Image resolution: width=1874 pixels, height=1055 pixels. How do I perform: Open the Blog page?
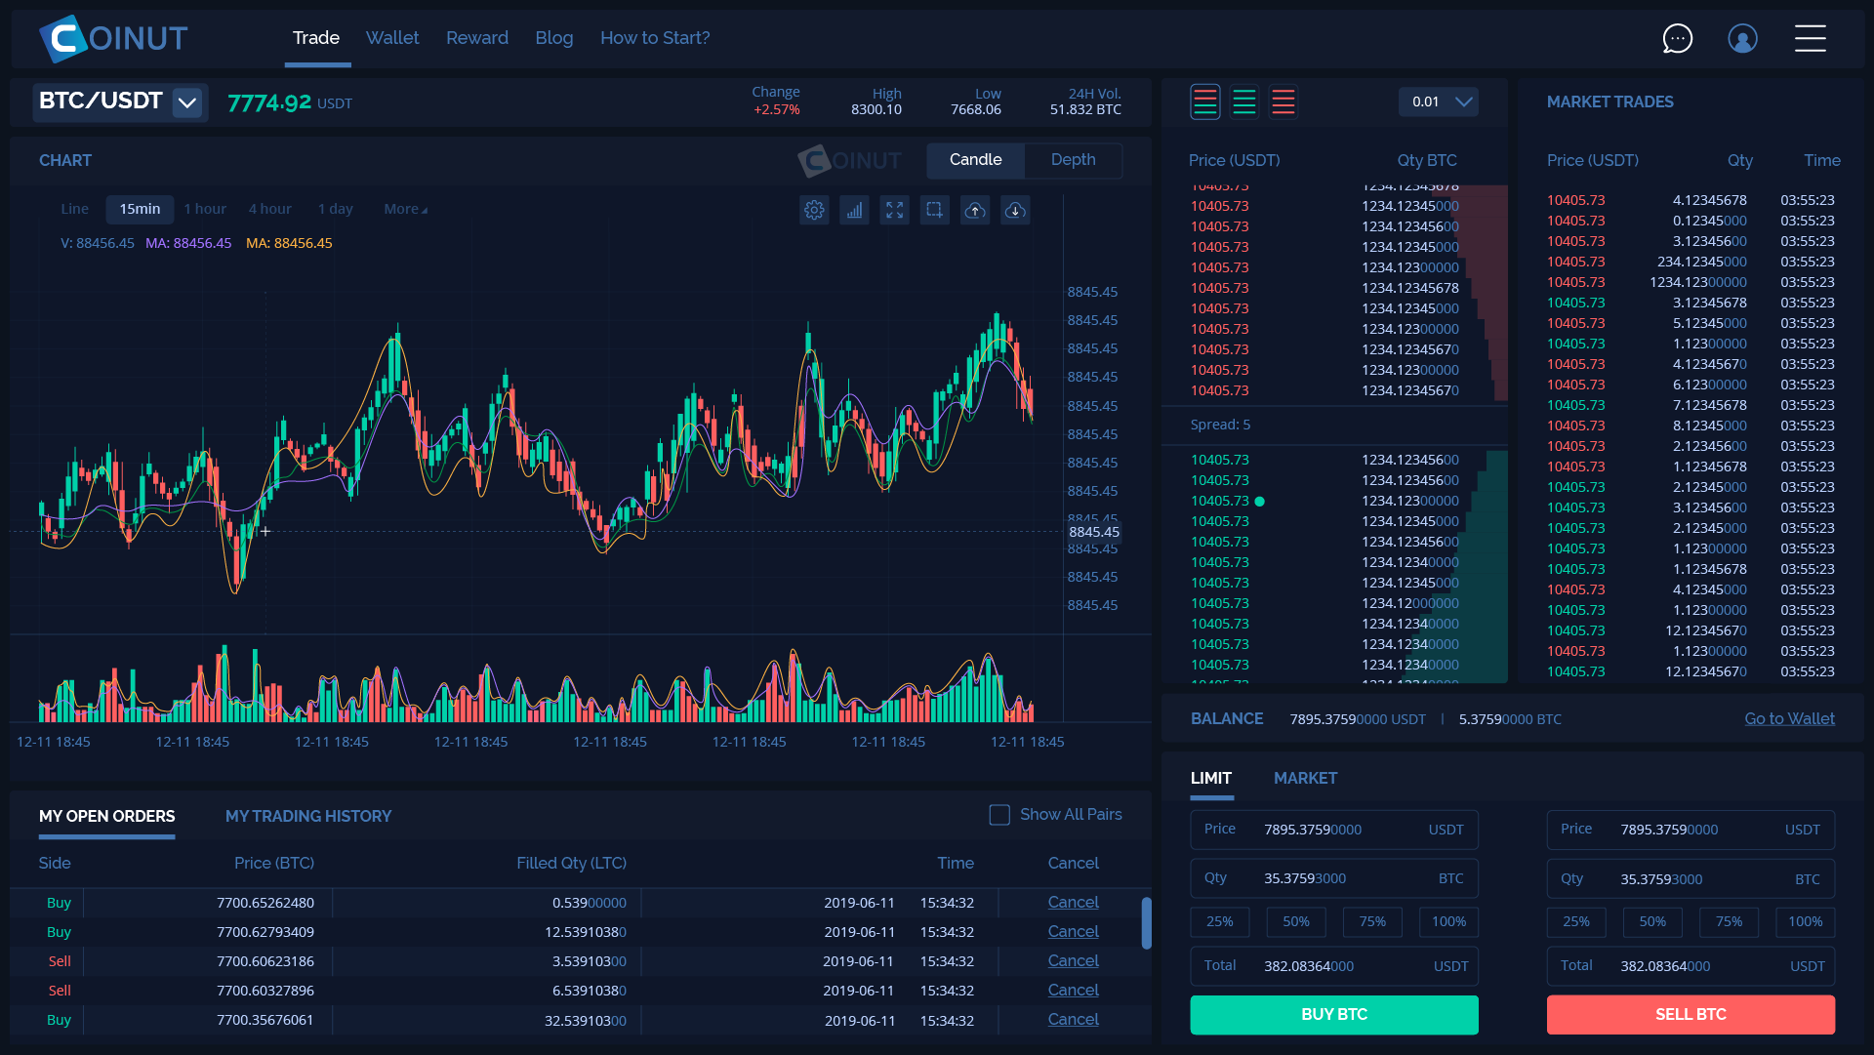(x=554, y=38)
